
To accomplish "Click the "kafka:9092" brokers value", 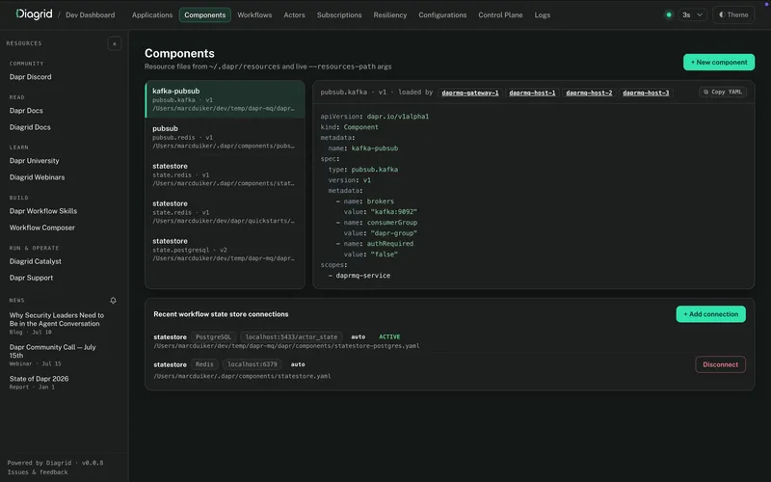I will pyautogui.click(x=393, y=212).
